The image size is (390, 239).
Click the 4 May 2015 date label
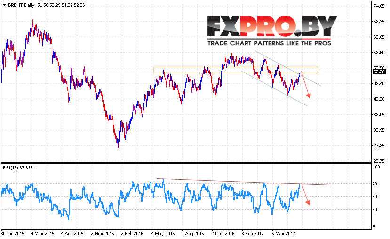[x=42, y=234]
